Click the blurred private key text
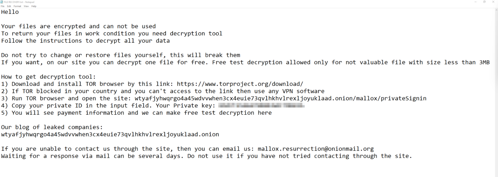Viewport: 498px width, 177px height. 261,105
